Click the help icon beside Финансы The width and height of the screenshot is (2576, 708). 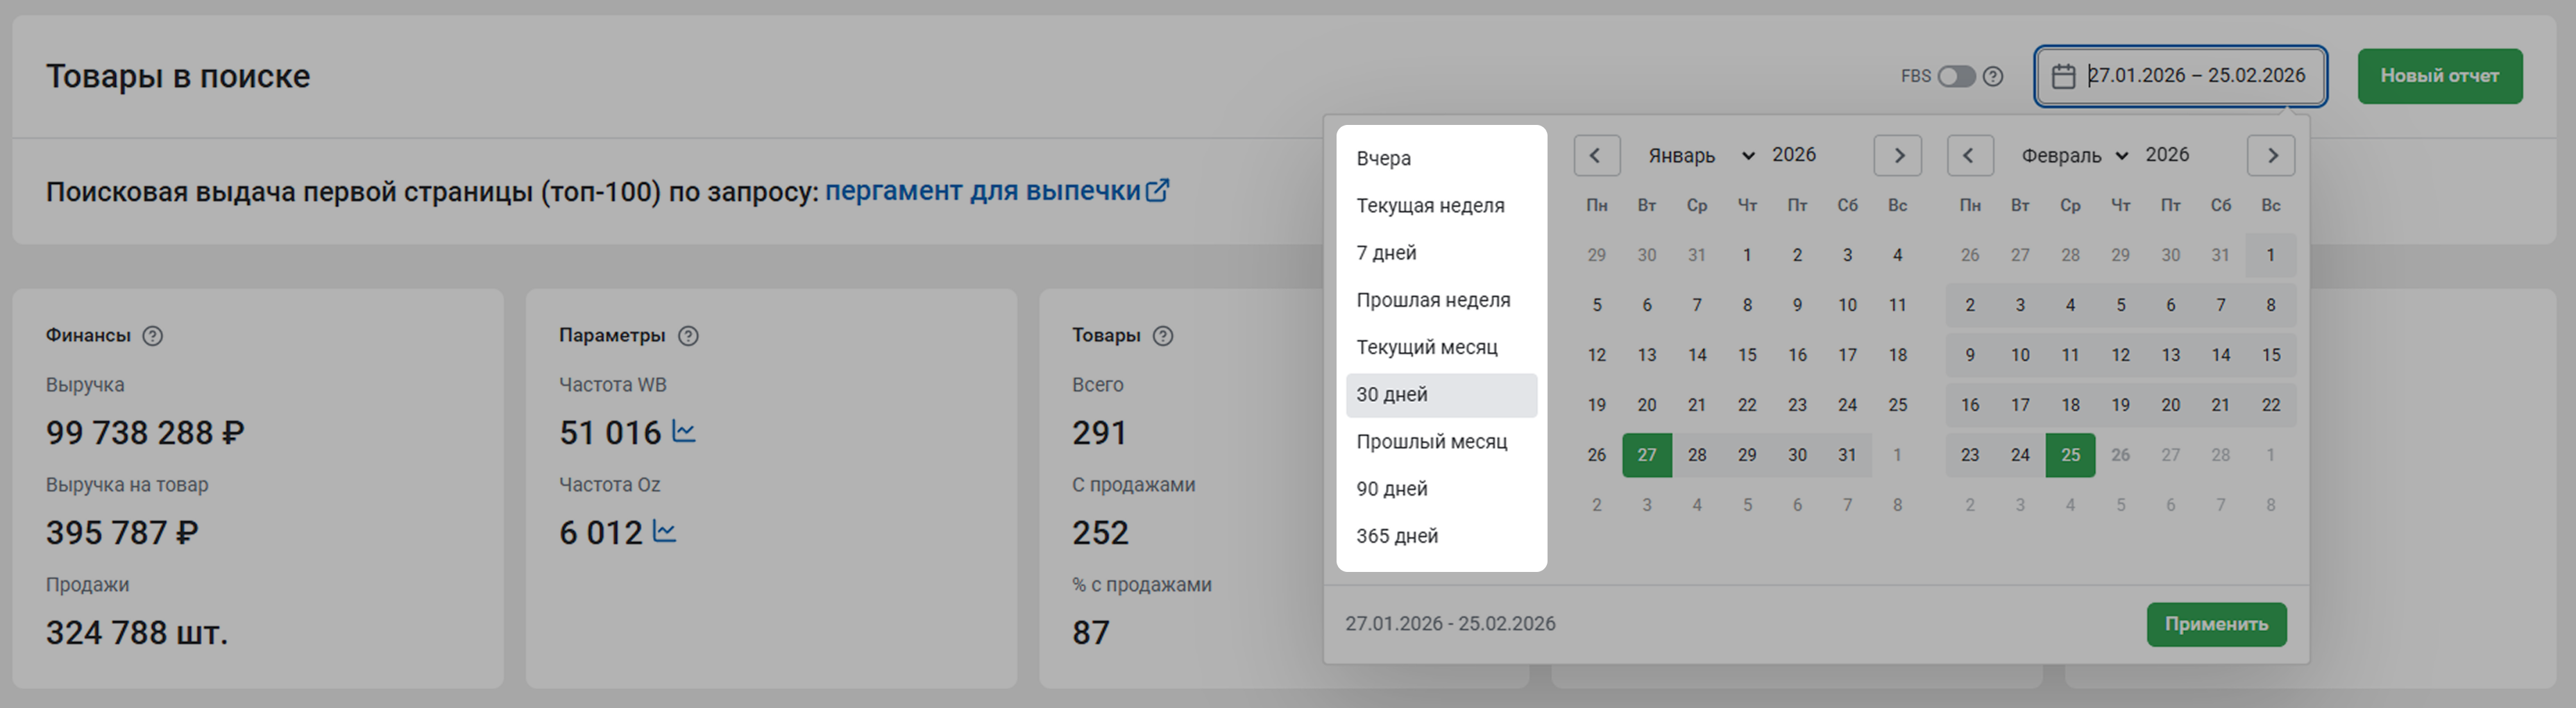tap(152, 336)
